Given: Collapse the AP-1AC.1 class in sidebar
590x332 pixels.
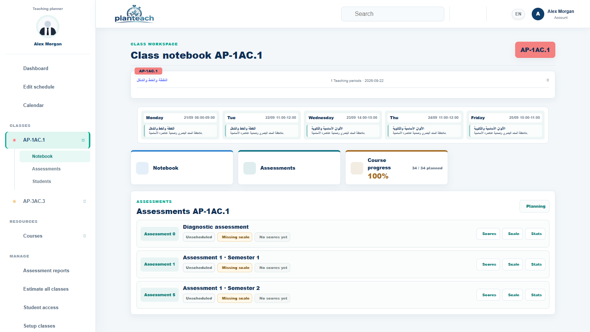Looking at the screenshot, I should point(83,140).
